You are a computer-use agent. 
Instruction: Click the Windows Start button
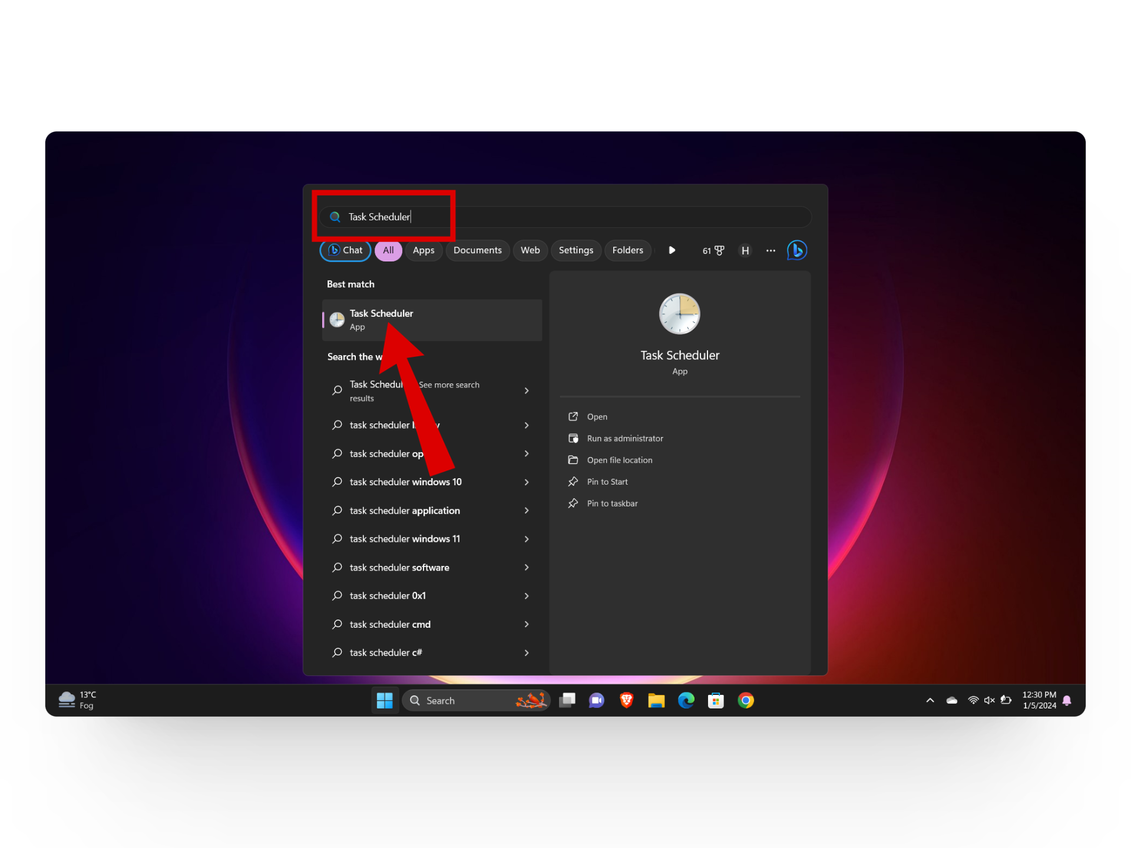pos(385,700)
